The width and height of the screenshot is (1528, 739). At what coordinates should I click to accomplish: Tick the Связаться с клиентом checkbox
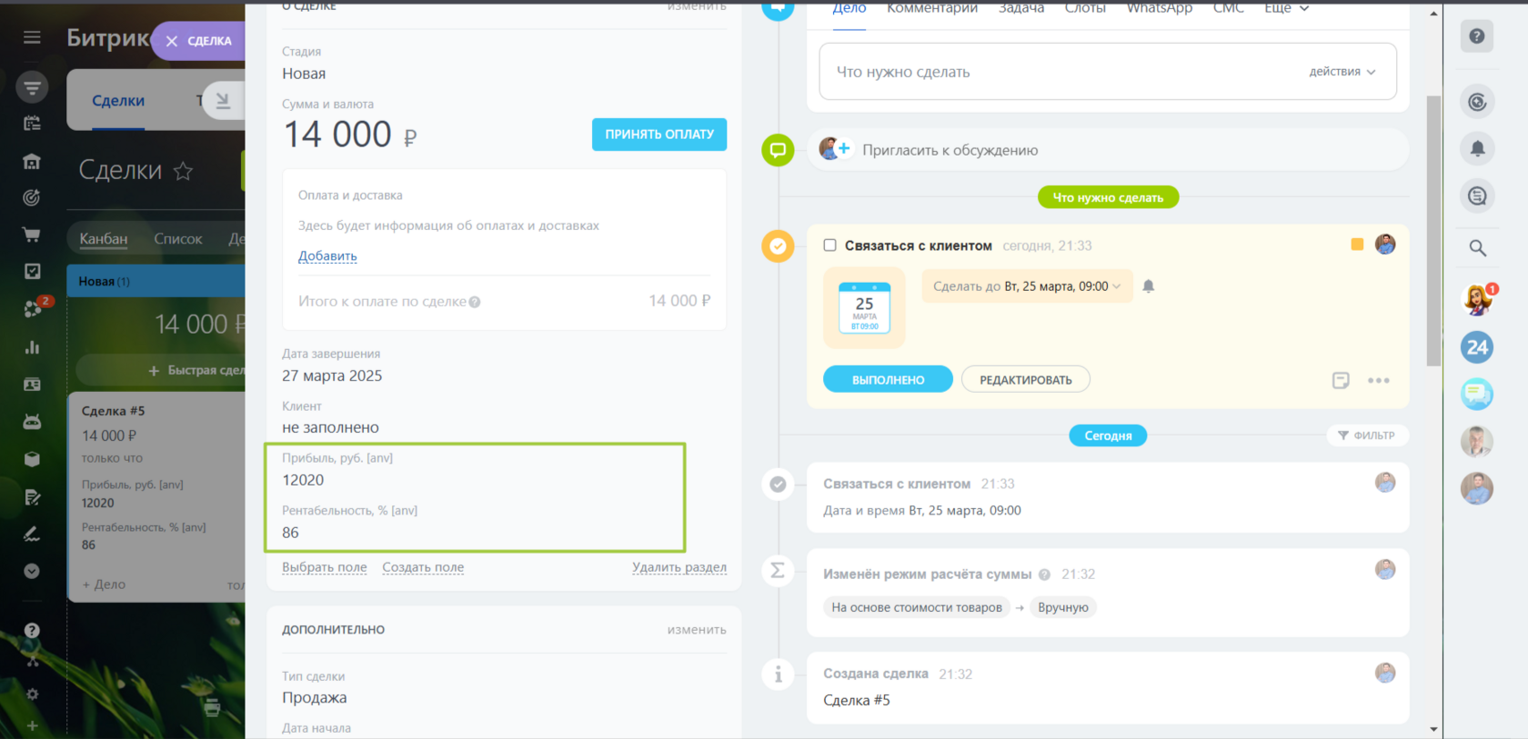pyautogui.click(x=829, y=245)
